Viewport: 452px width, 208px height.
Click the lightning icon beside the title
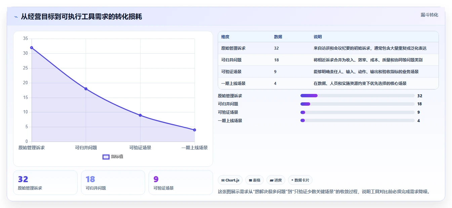coord(16,17)
